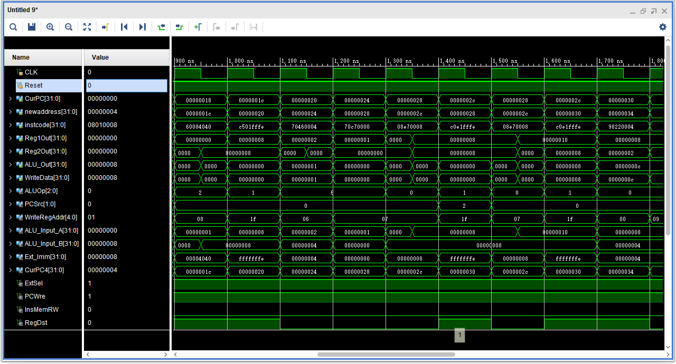Select the CLK signal row
Image resolution: width=676 pixels, height=364 pixels.
[31, 72]
